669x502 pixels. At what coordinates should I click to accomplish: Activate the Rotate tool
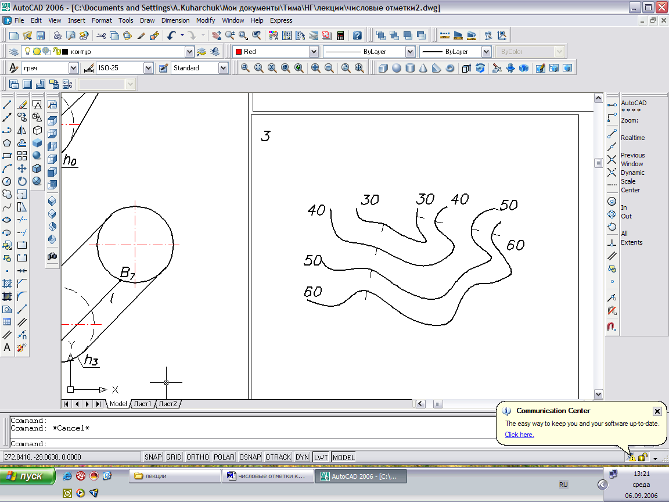click(22, 181)
